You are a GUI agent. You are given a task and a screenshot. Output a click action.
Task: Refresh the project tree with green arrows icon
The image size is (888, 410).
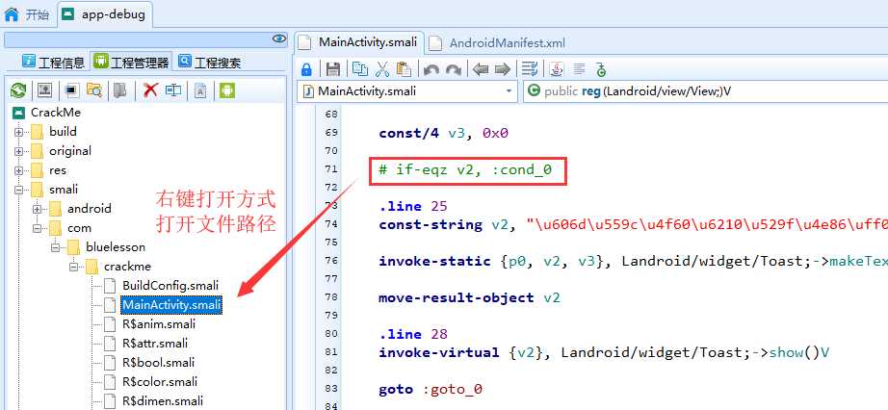18,90
